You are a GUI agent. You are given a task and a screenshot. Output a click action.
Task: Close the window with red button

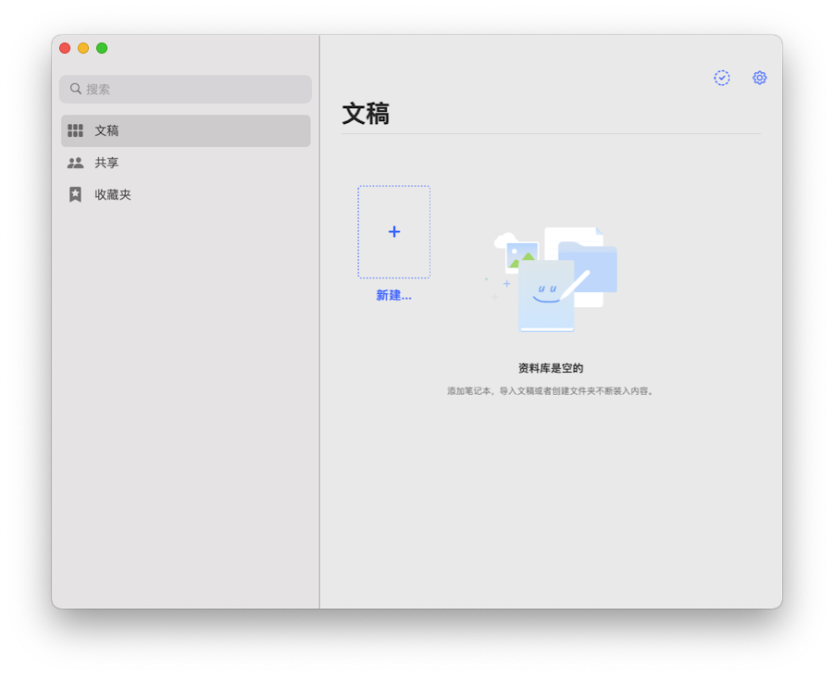tap(65, 48)
